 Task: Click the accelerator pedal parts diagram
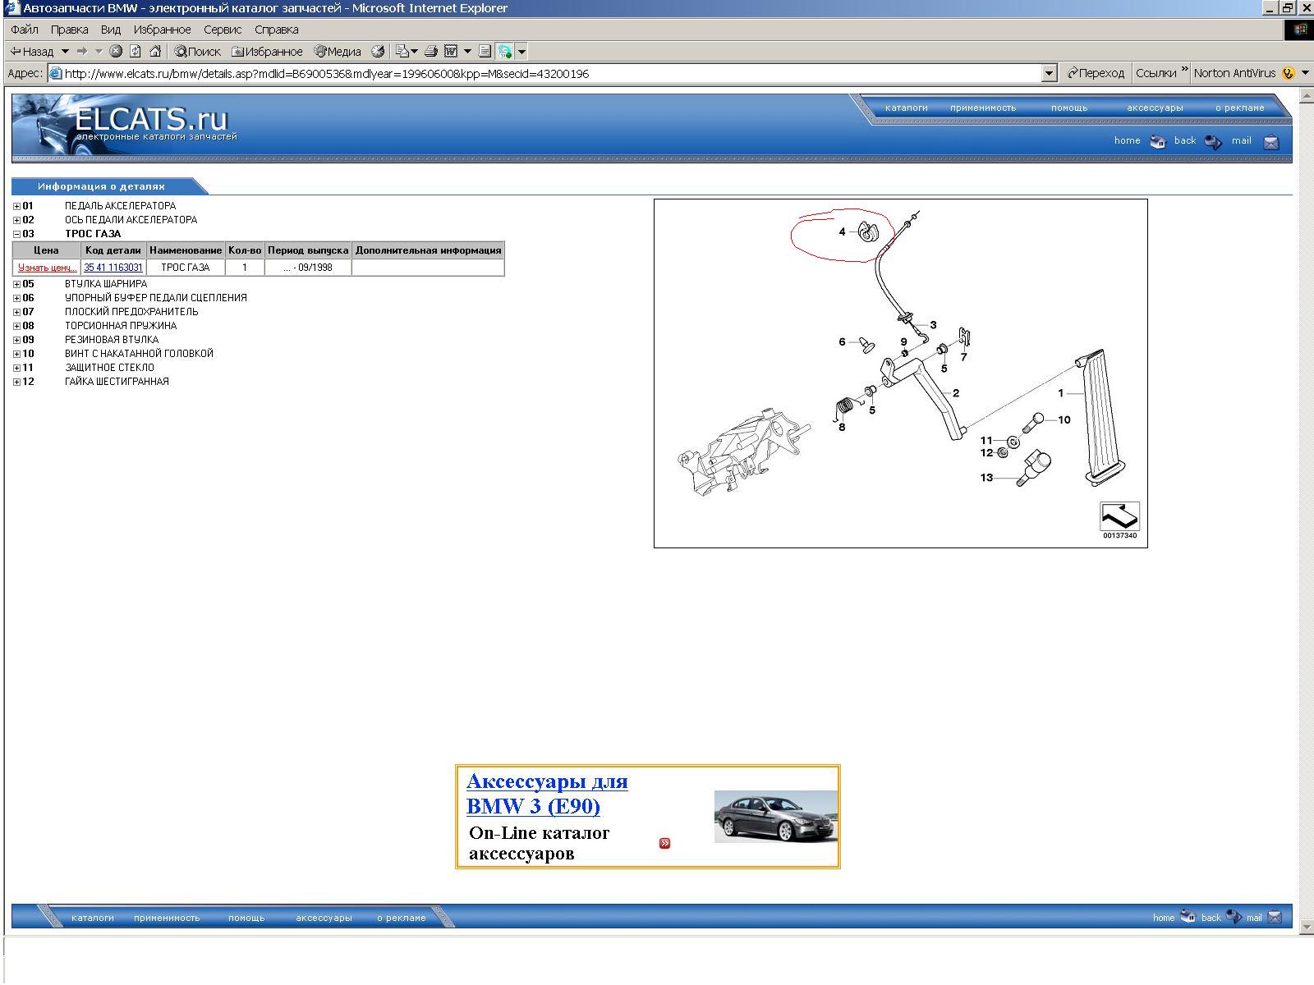click(900, 373)
